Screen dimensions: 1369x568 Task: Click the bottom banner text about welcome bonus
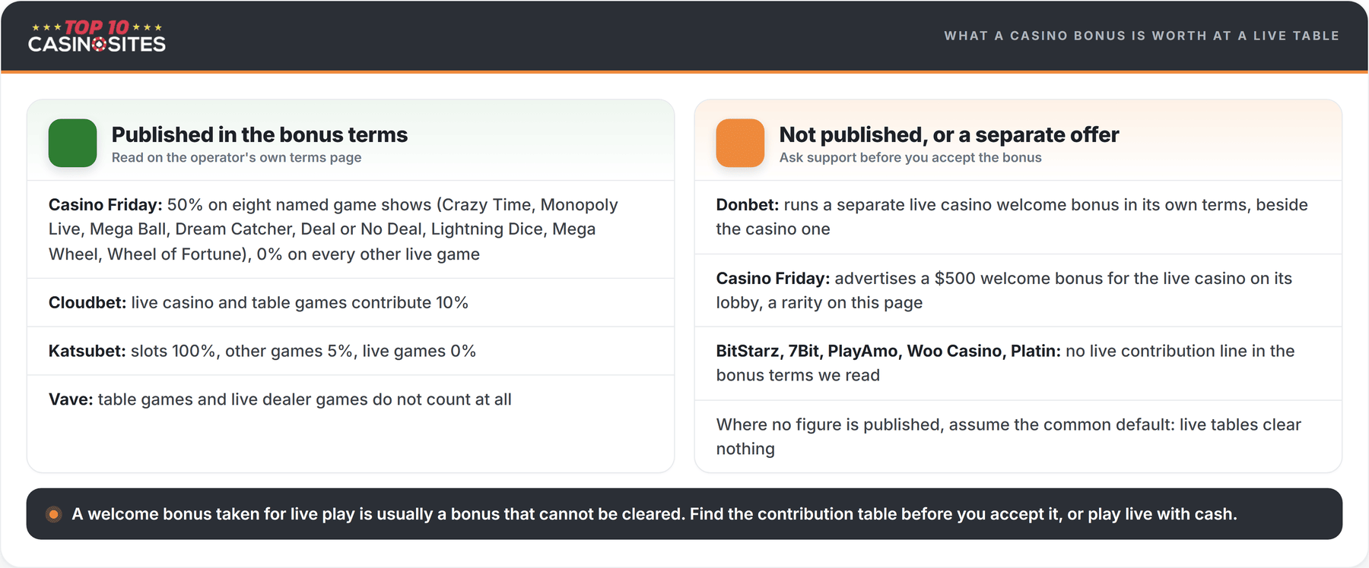point(654,514)
